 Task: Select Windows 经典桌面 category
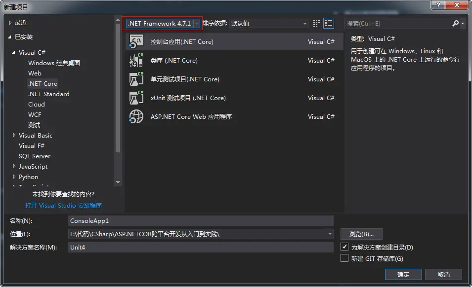click(x=54, y=63)
